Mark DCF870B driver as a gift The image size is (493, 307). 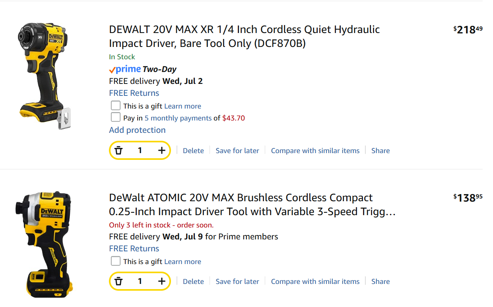116,106
